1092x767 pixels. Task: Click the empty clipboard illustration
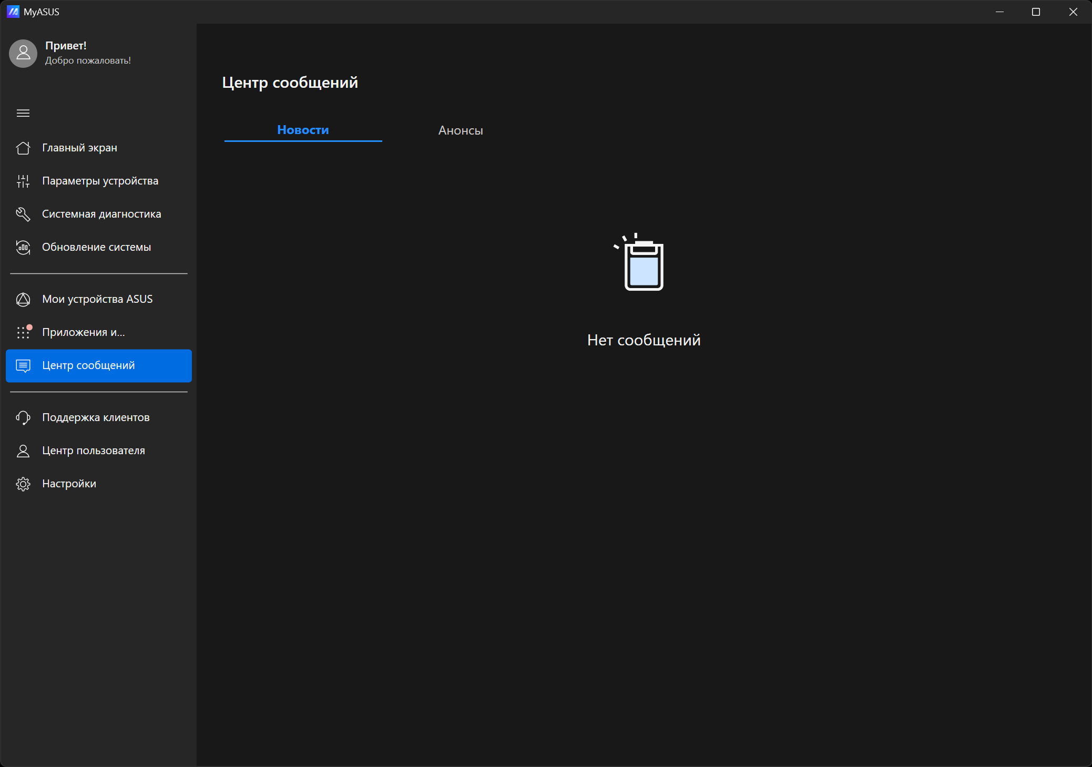[642, 263]
